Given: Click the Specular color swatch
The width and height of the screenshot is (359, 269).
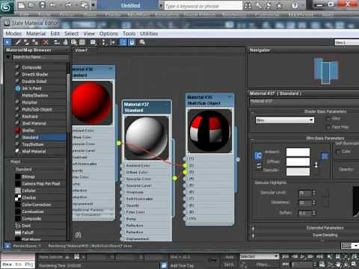Looking at the screenshot, I should pyautogui.click(x=298, y=171).
